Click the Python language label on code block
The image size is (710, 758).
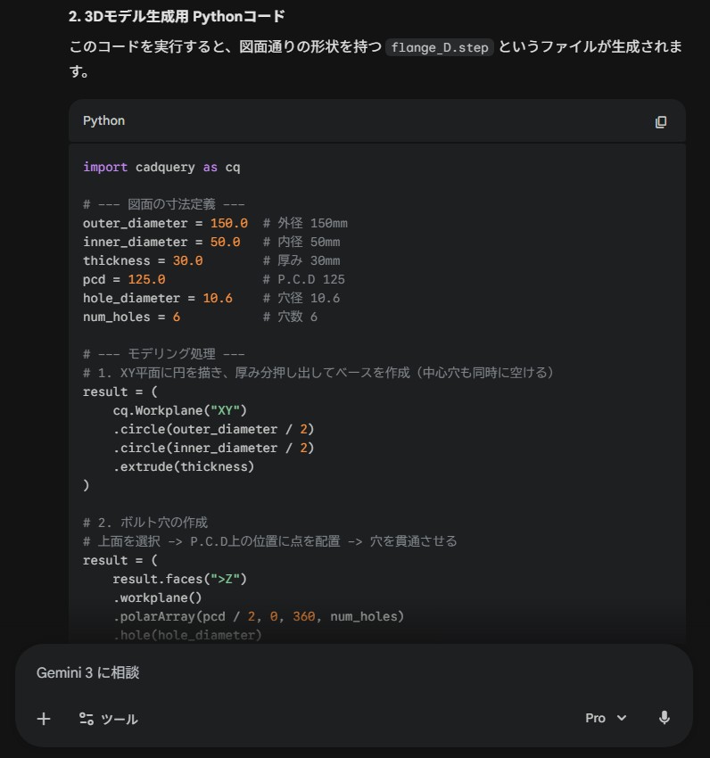pyautogui.click(x=104, y=120)
